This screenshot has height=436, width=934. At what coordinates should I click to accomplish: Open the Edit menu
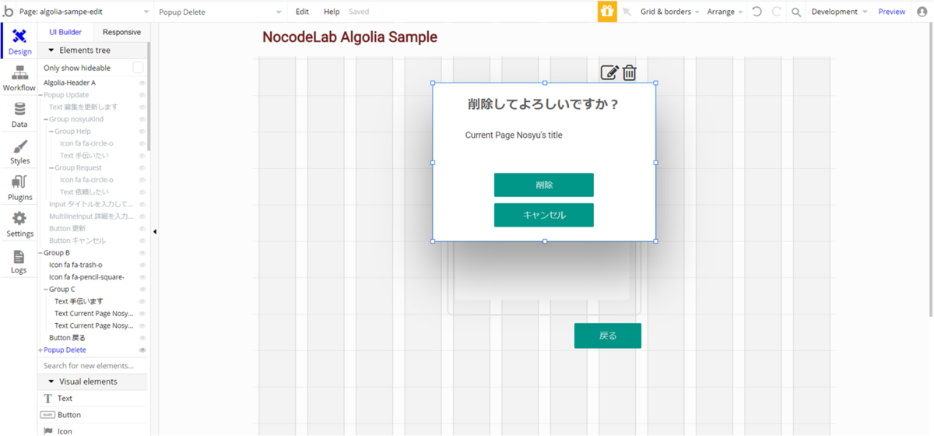(x=302, y=12)
